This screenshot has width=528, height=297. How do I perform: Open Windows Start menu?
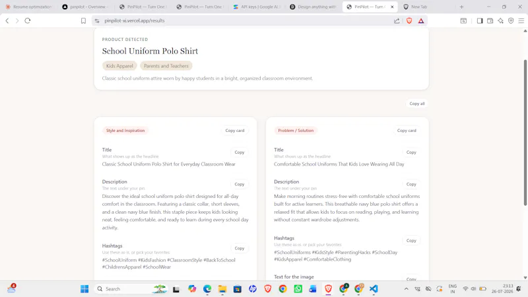(x=84, y=289)
